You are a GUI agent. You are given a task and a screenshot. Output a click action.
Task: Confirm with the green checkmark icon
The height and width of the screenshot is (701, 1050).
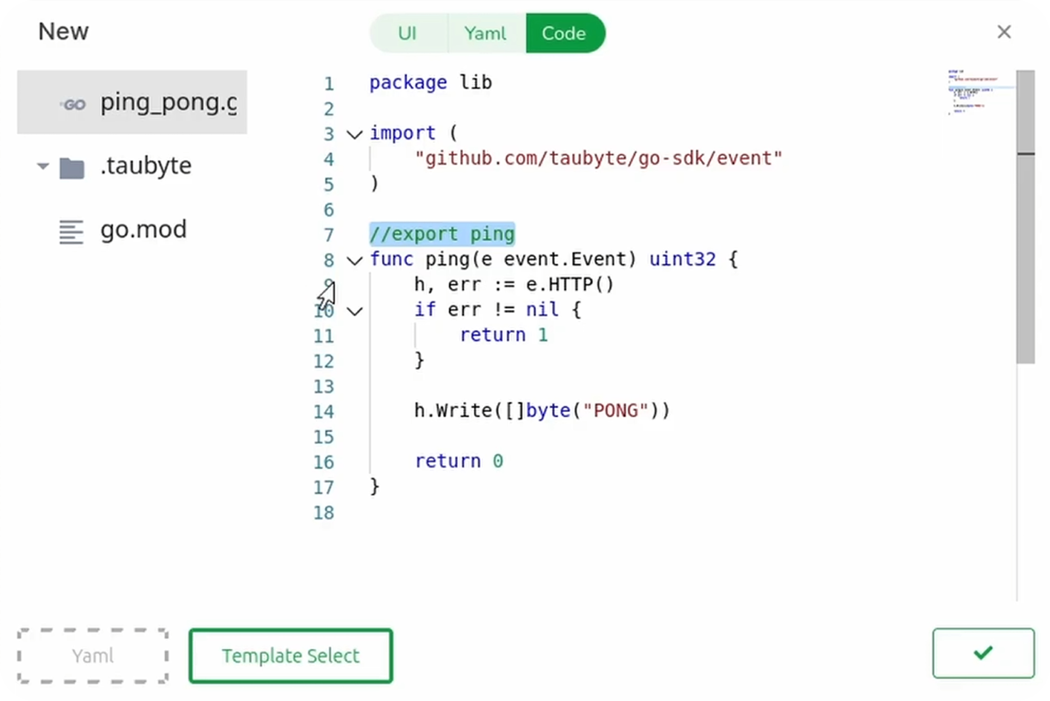click(x=982, y=654)
